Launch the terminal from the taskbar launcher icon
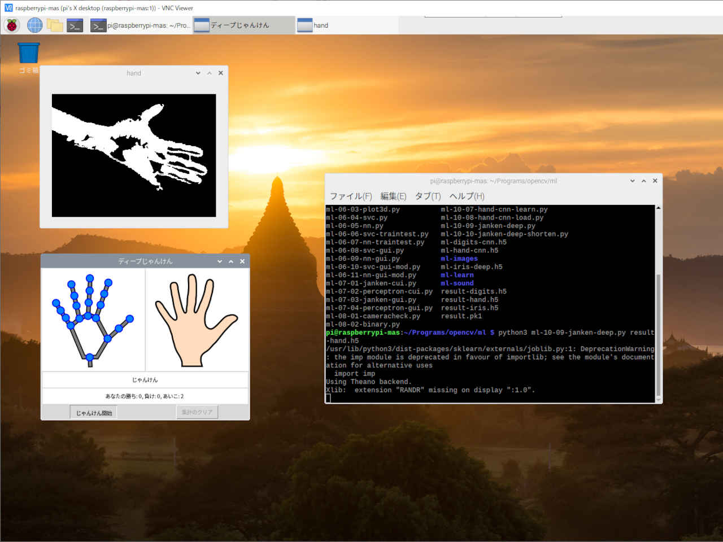The image size is (723, 542). point(75,25)
